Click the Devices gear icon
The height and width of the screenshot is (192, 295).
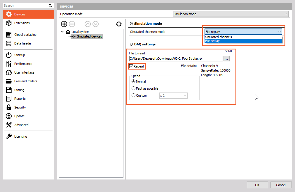(9, 14)
